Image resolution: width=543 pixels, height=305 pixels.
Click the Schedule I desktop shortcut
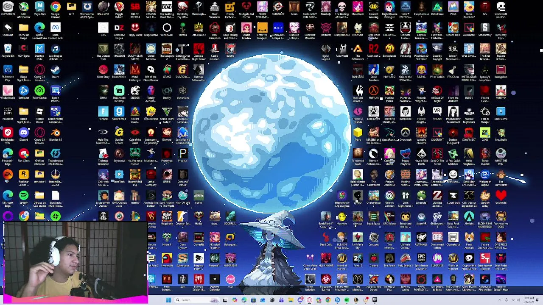(x=421, y=198)
